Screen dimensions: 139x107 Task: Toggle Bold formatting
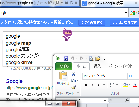pyautogui.click(x=86, y=85)
